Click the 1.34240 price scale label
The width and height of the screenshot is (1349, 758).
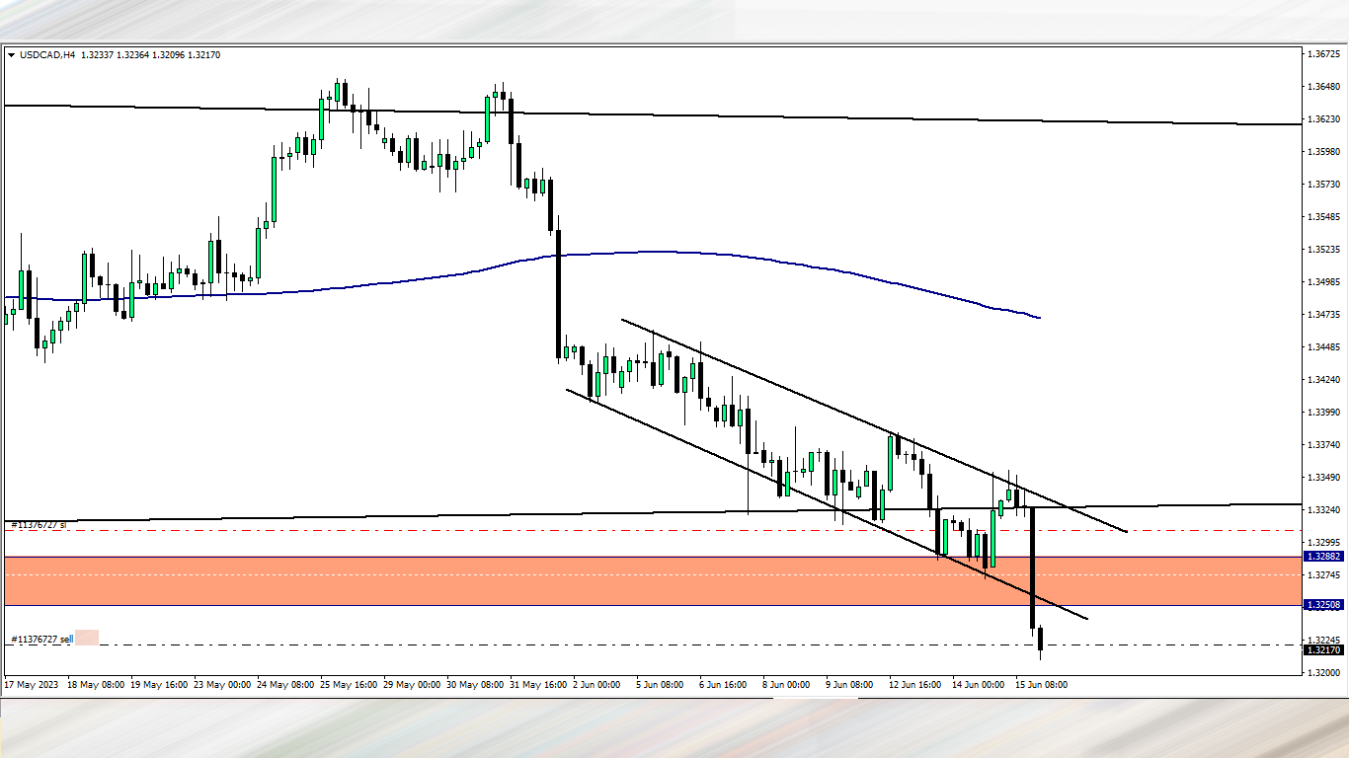point(1322,380)
